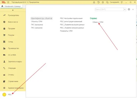The image size is (137, 99).
Task: Click the Сервис group heading
Action: click(x=93, y=18)
